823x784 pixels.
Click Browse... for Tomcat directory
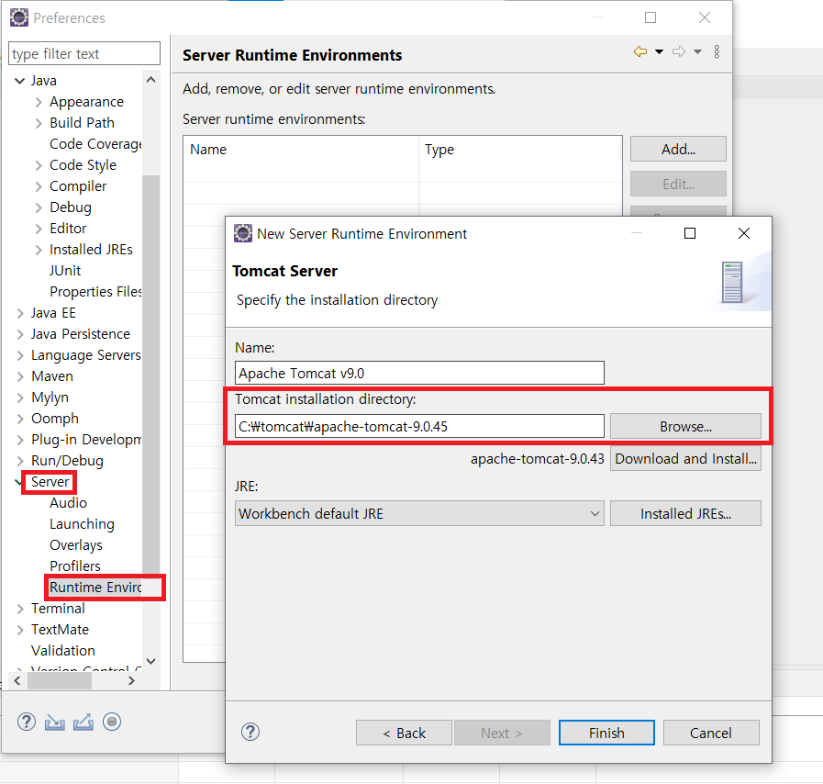pos(685,426)
